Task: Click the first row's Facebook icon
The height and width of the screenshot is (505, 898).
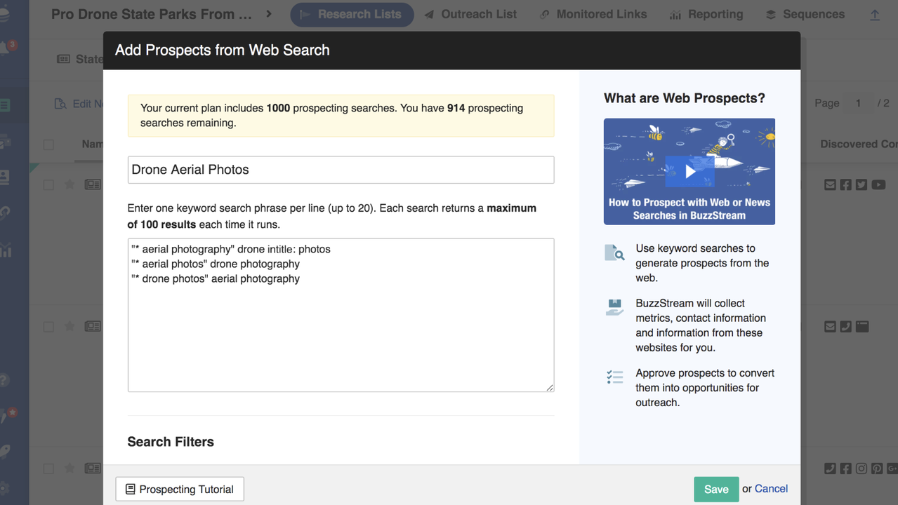Action: pyautogui.click(x=845, y=185)
